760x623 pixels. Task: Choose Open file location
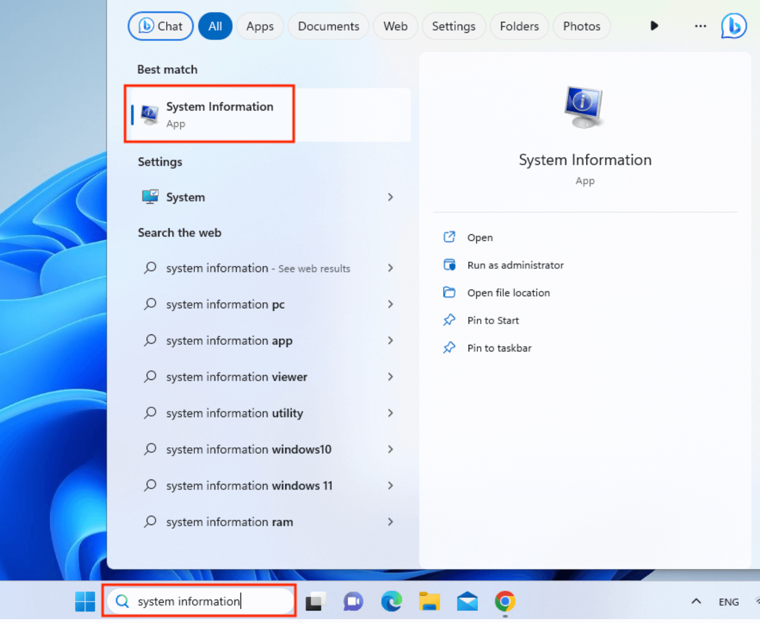coord(508,293)
